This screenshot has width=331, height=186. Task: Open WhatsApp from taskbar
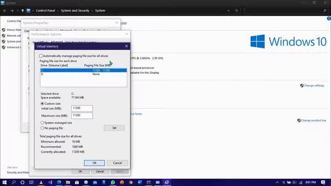point(113,182)
